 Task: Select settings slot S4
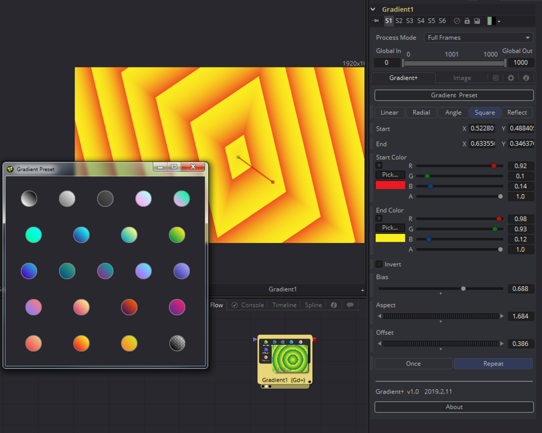[x=421, y=21]
